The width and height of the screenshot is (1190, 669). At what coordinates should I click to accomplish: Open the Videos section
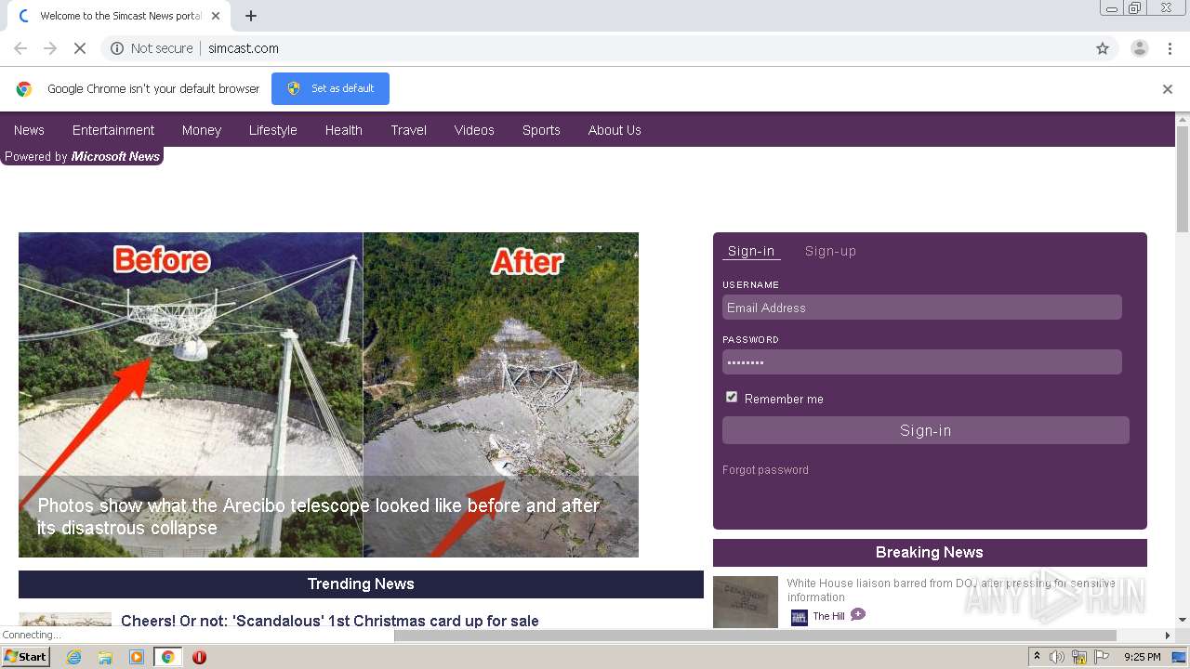tap(474, 130)
